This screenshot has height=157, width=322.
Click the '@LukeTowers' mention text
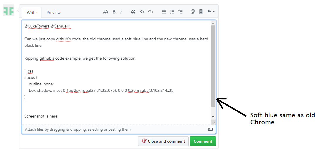point(37,26)
